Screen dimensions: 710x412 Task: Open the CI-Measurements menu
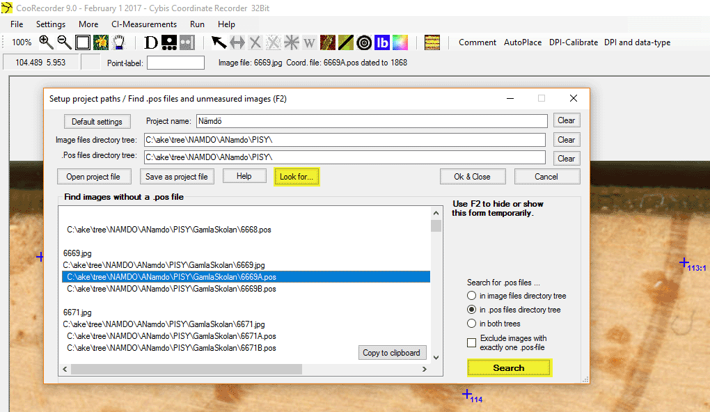[x=144, y=24]
